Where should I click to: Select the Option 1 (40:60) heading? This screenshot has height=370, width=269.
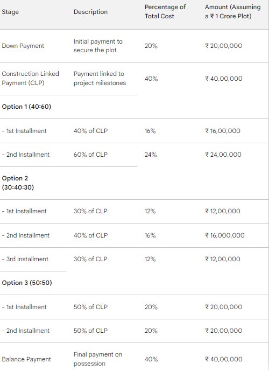click(26, 107)
